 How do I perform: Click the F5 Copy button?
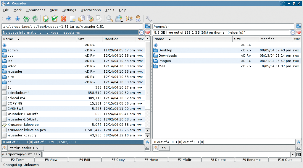[118, 160]
